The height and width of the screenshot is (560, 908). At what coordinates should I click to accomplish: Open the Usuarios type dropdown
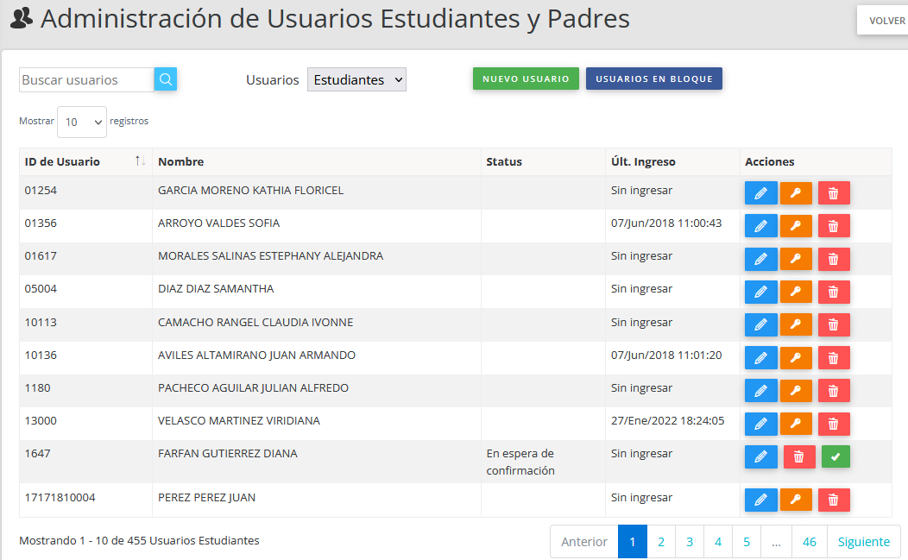[356, 79]
